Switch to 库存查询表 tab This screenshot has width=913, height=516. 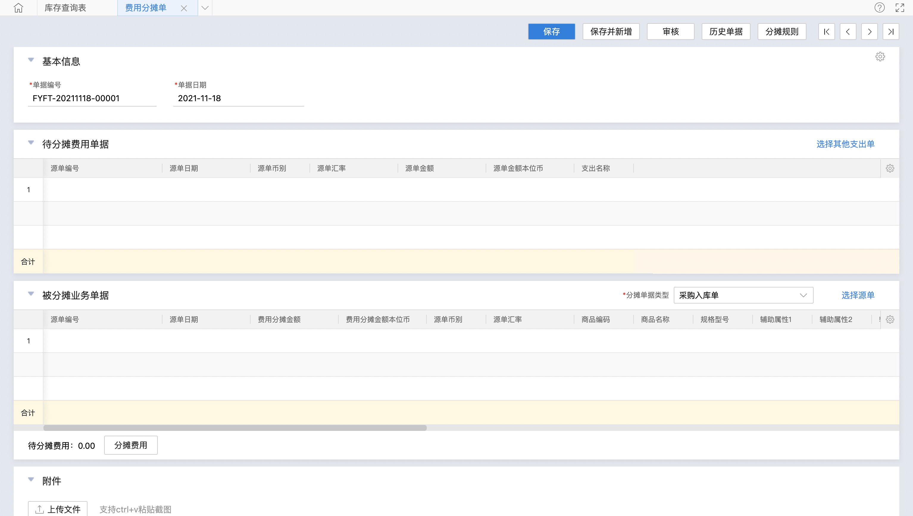point(65,8)
